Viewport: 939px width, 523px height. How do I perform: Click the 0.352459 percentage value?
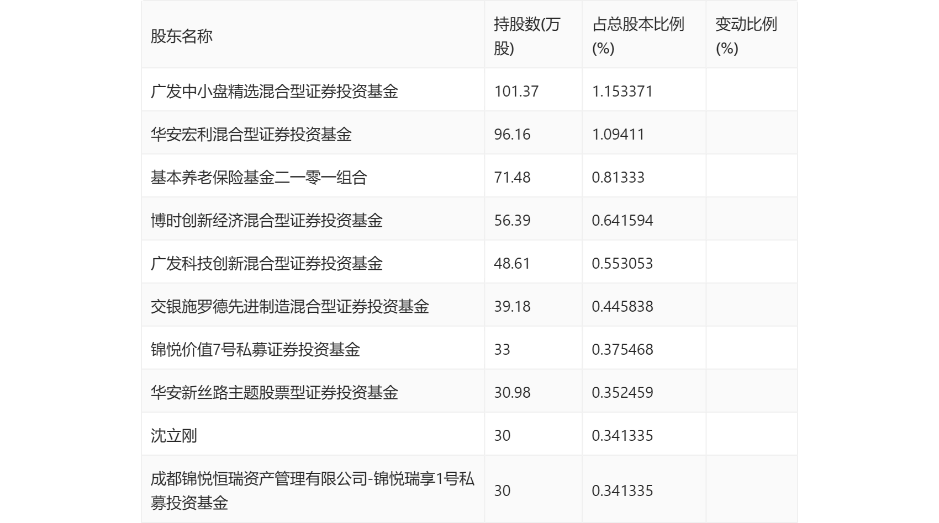tap(623, 392)
